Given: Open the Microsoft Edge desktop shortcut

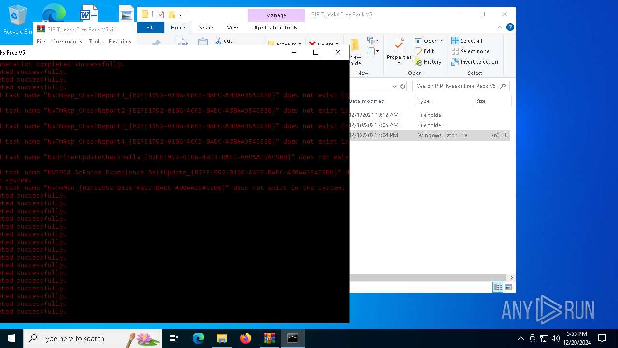Looking at the screenshot, I should pos(54,13).
